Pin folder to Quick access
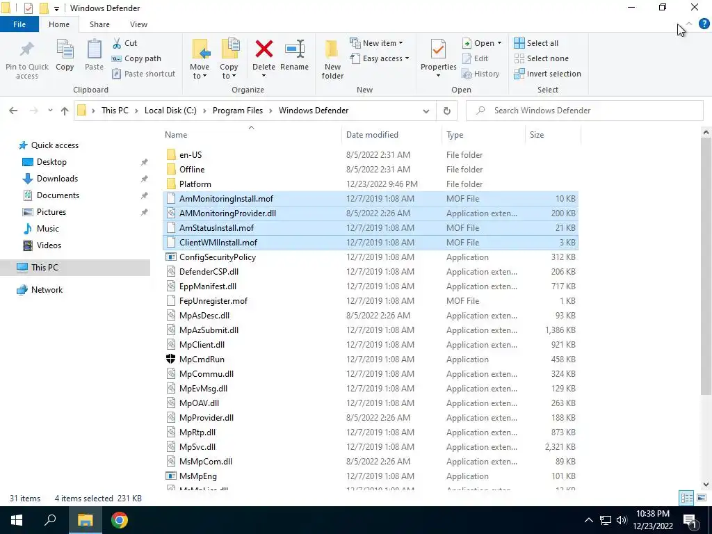 [27, 60]
